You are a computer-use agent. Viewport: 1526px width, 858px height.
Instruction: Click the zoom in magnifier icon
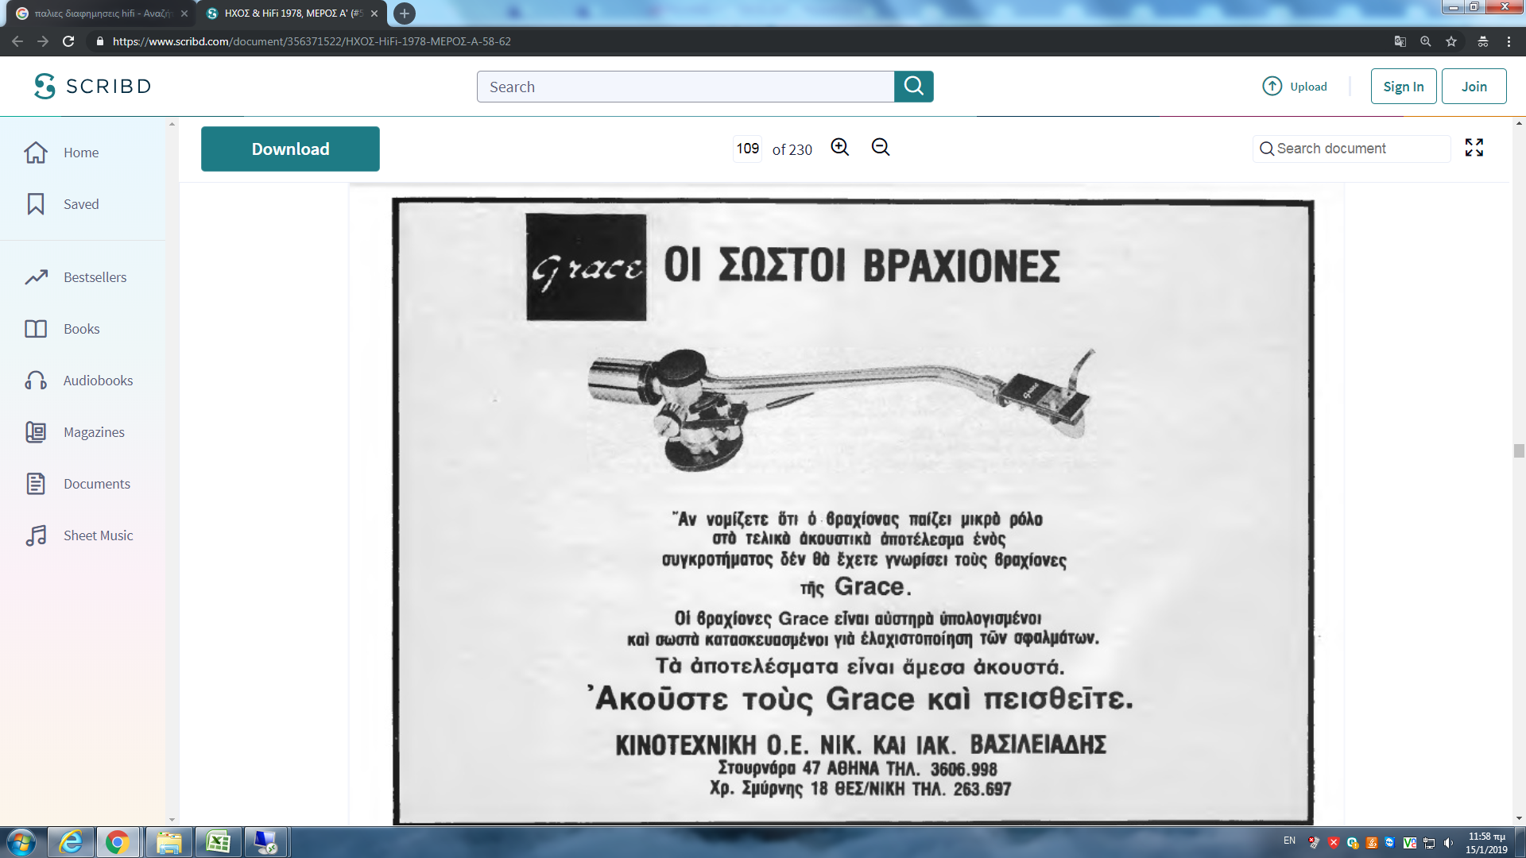point(839,148)
